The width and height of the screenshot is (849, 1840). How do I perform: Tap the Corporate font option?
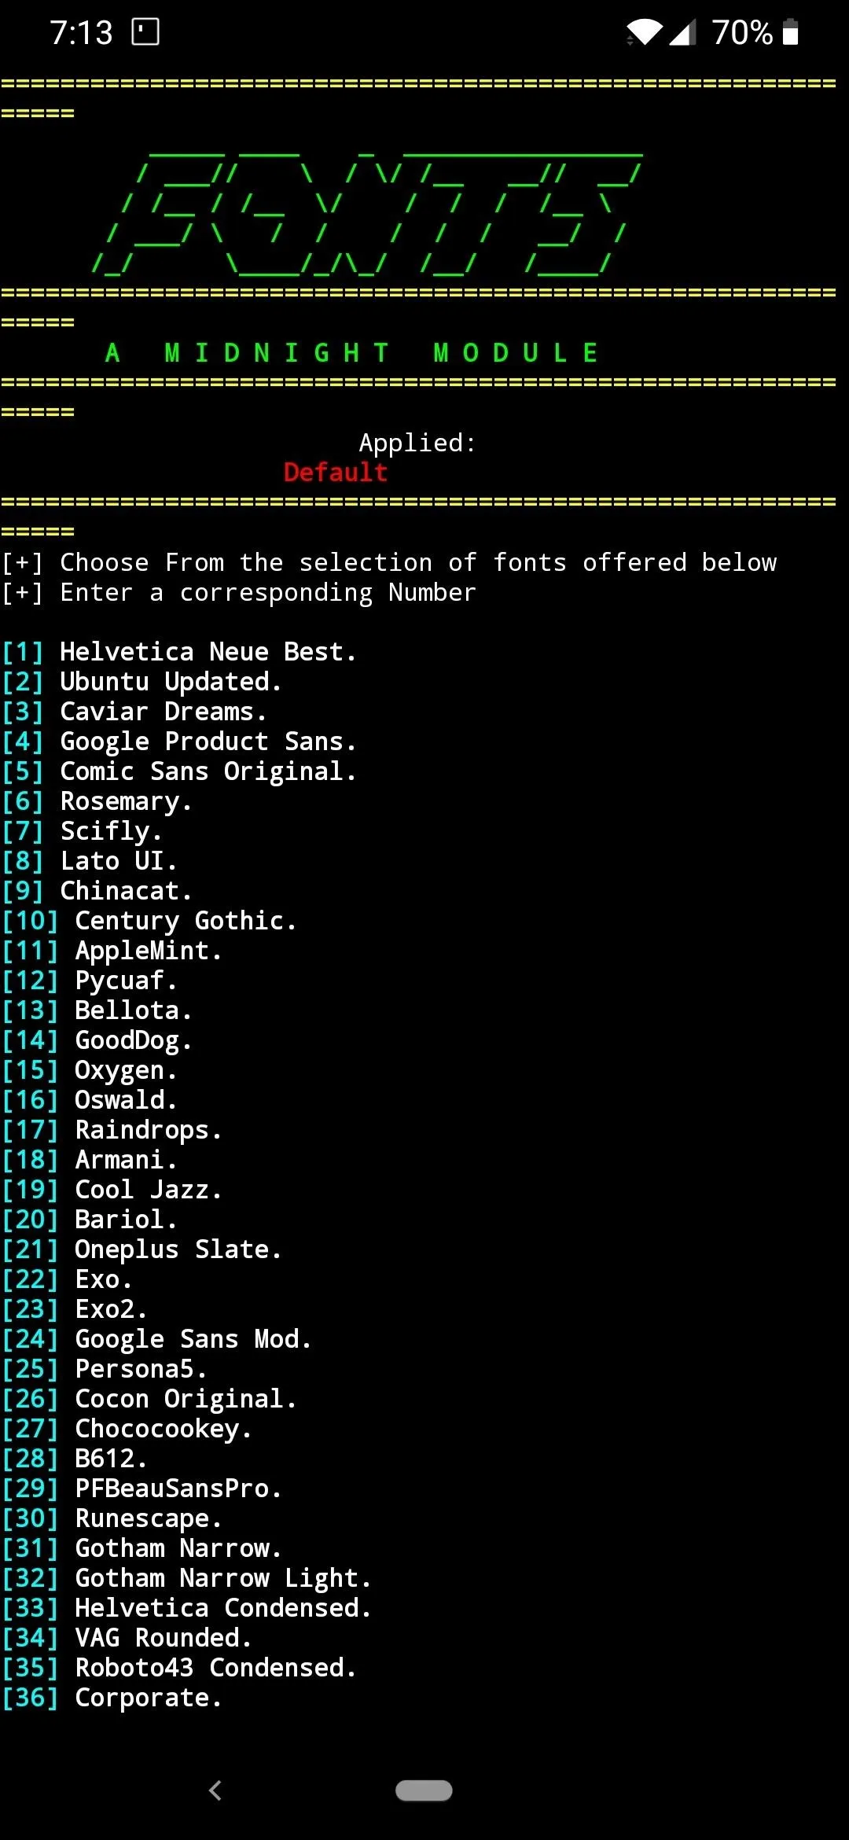(112, 1698)
